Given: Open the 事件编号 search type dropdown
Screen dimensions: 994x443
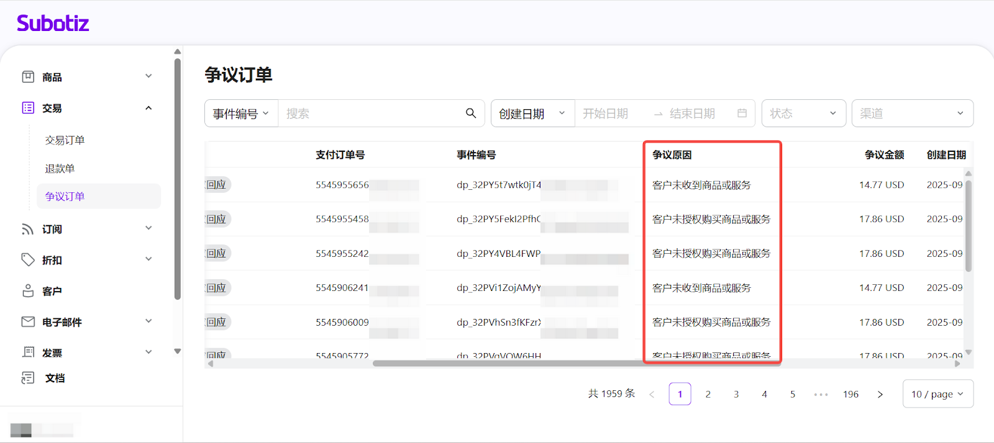Looking at the screenshot, I should (241, 114).
